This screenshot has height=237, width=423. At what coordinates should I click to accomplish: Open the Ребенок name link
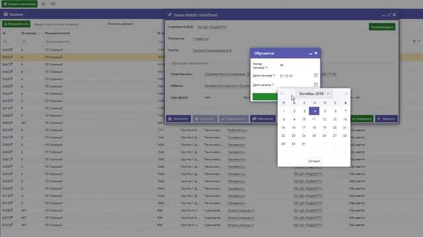click(x=227, y=86)
